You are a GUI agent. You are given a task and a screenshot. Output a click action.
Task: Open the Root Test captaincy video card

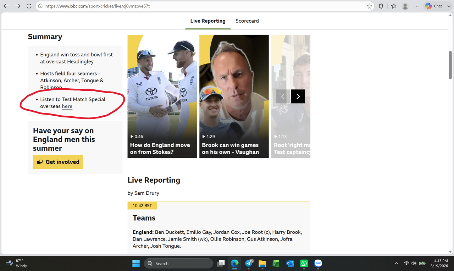[291, 96]
